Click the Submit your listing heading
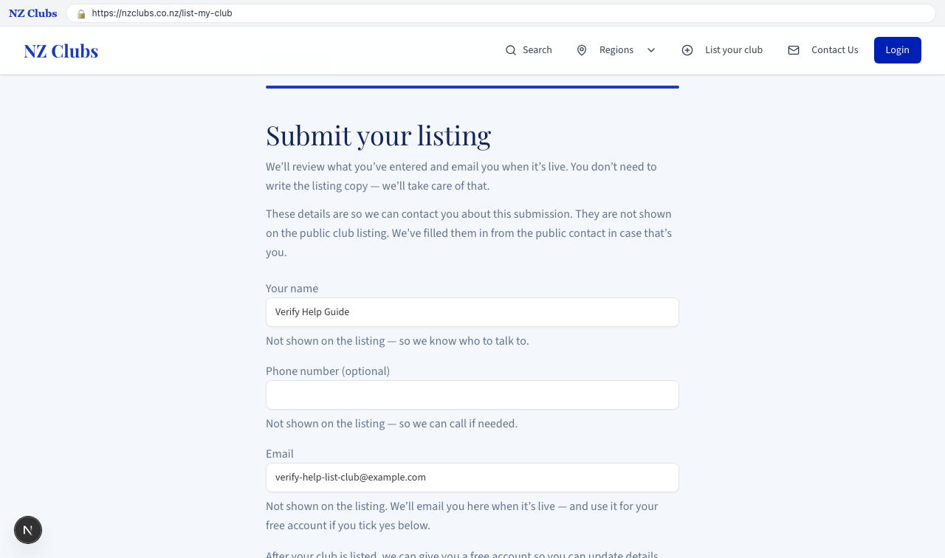 [378, 136]
